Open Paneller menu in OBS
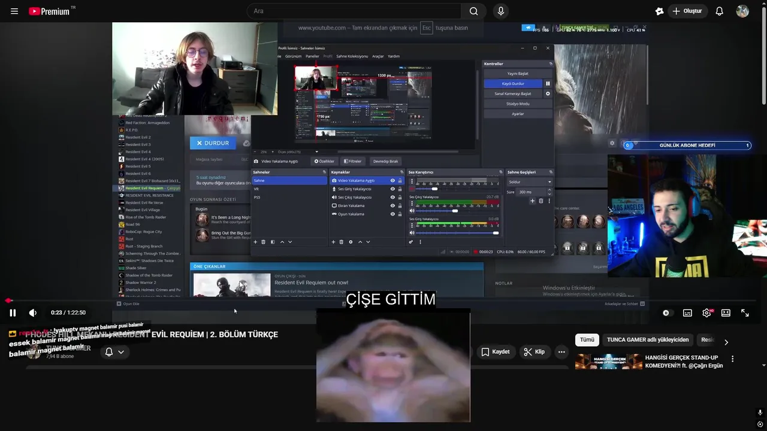 pos(312,56)
